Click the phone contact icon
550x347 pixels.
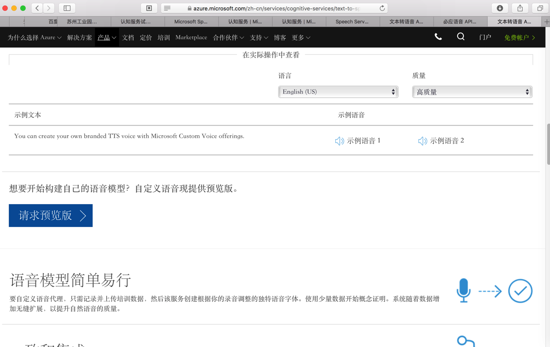(438, 37)
